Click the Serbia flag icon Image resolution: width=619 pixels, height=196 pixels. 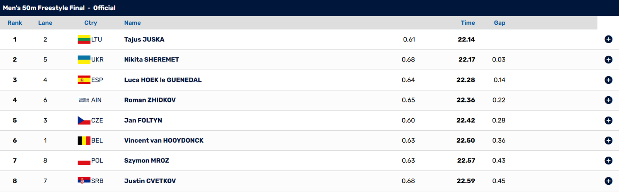coord(84,181)
